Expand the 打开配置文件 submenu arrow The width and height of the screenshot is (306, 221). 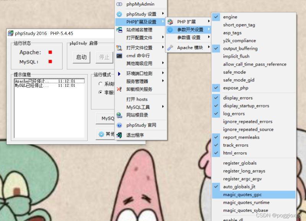click(x=163, y=37)
